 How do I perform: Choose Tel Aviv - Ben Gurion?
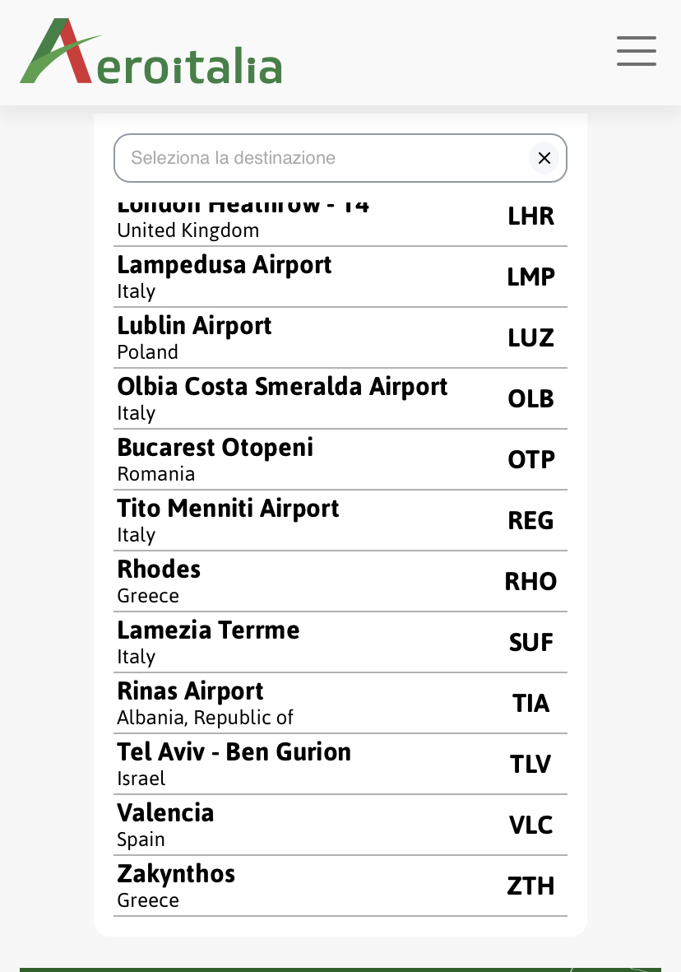(340, 764)
